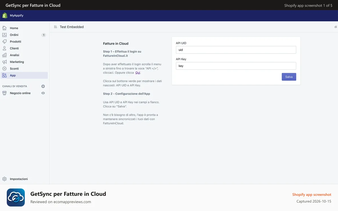Click the Salva button
The height and width of the screenshot is (211, 338).
point(289,77)
